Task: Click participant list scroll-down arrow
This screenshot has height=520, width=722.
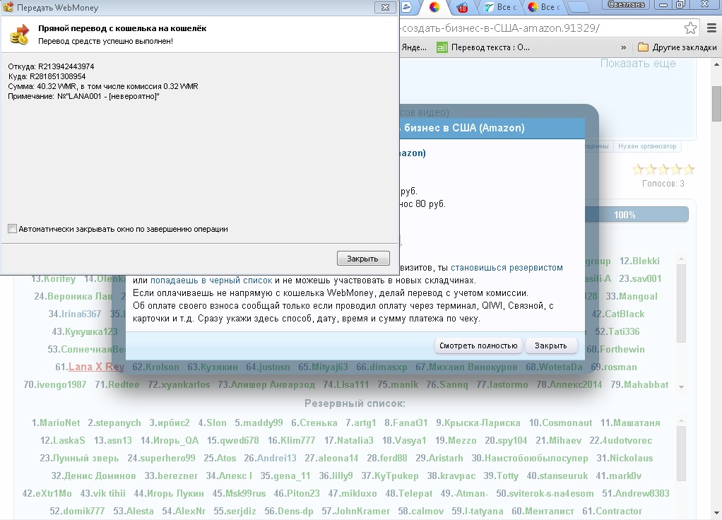Action: coord(682,387)
